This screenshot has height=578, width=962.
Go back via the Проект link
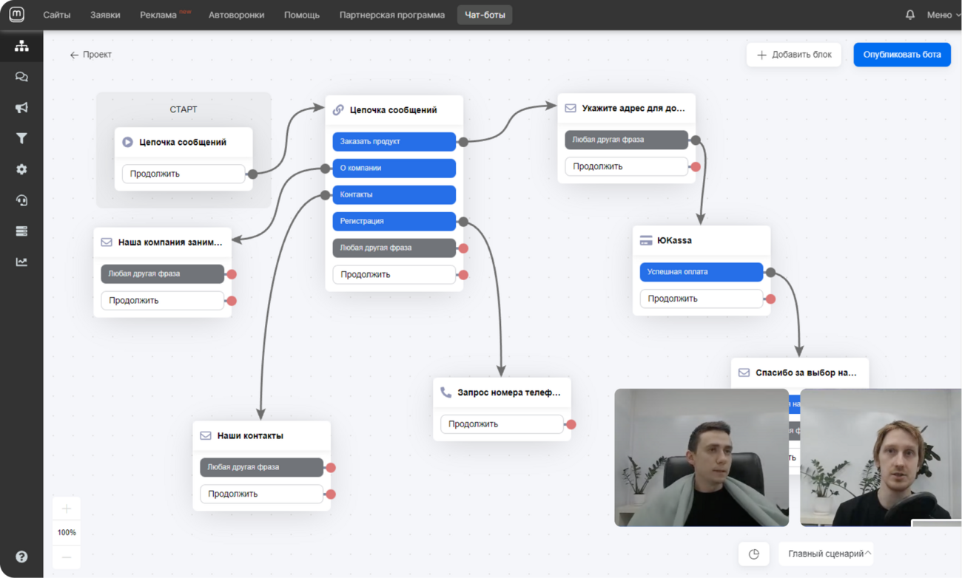point(90,55)
